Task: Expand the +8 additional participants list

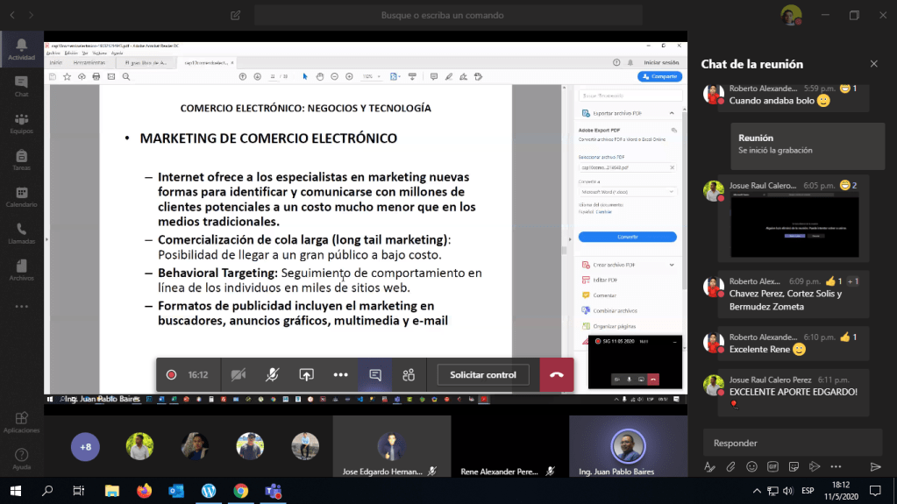Action: (x=85, y=447)
